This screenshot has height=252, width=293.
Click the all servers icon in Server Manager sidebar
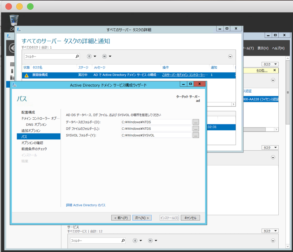coord(12,77)
